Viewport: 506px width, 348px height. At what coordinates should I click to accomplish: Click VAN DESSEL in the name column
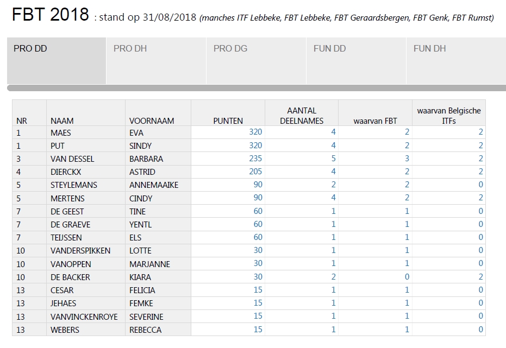(x=72, y=159)
